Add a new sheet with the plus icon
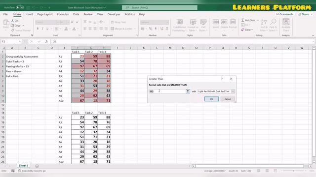316x177 pixels. (x=37, y=166)
